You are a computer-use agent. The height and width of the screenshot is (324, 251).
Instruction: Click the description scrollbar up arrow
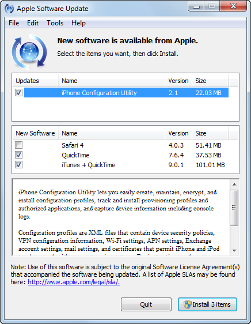pyautogui.click(x=234, y=184)
